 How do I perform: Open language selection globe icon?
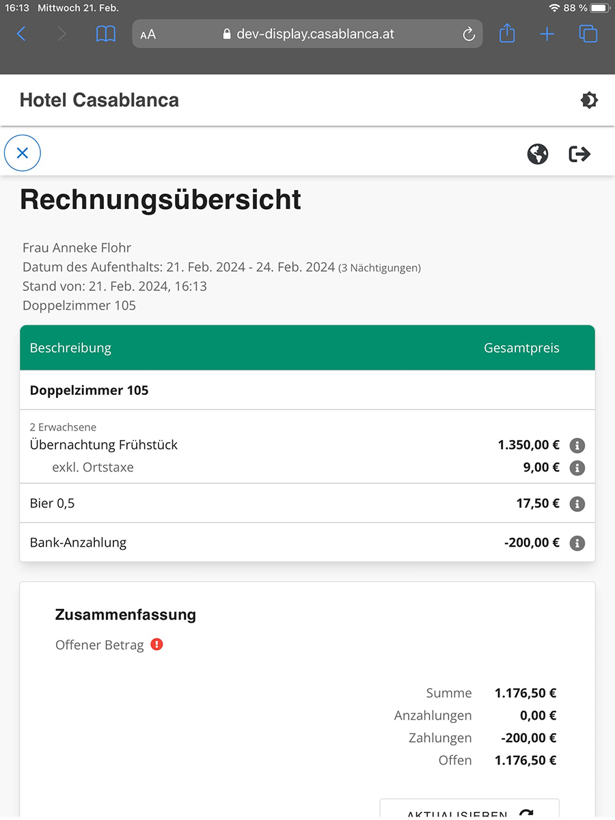tap(538, 154)
